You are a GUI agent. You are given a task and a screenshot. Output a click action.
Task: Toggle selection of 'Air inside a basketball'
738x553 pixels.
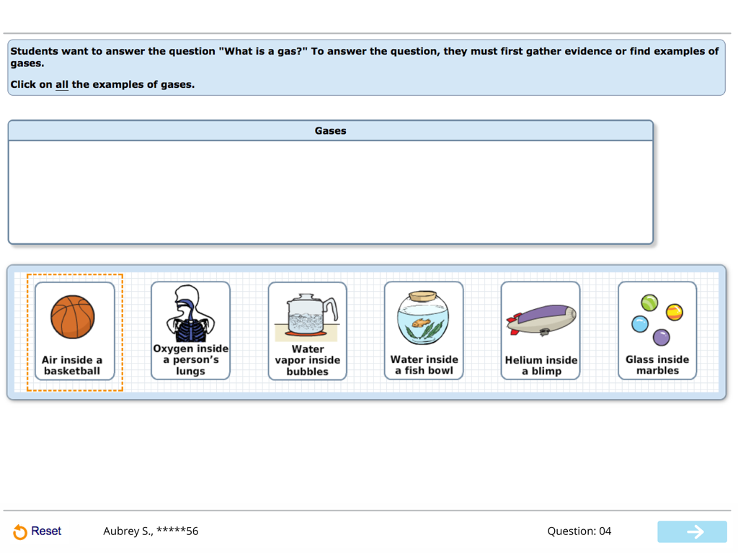coord(74,331)
